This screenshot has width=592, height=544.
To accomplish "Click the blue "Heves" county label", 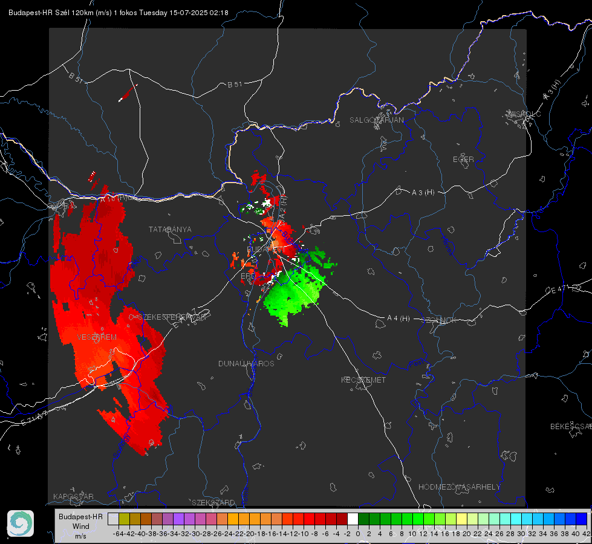I will pos(447,245).
